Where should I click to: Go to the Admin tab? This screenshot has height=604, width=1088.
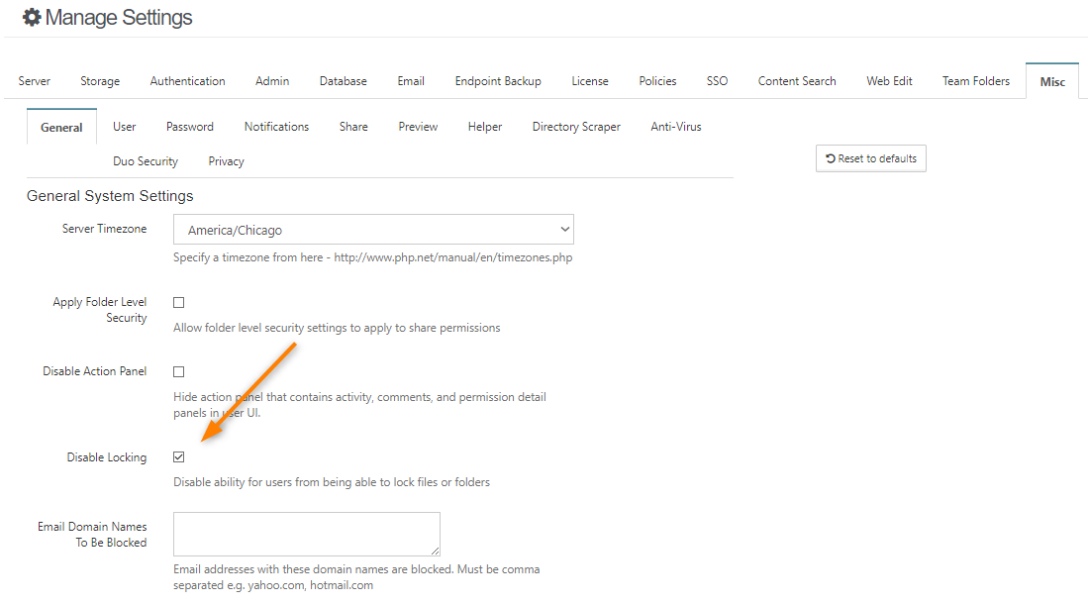pos(272,81)
